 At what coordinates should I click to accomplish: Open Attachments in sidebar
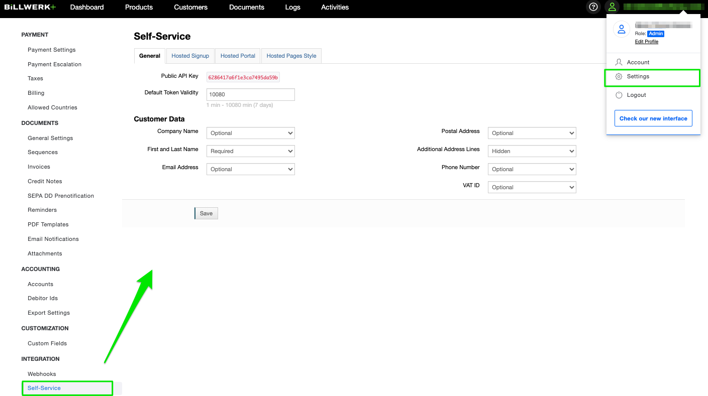click(x=45, y=253)
